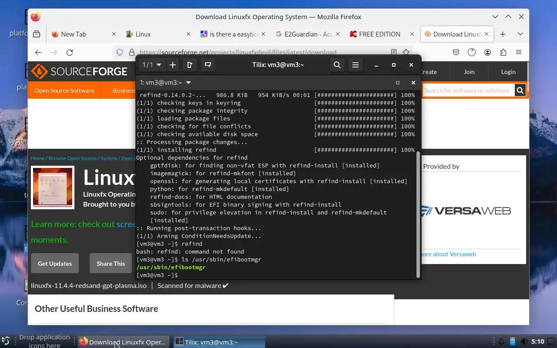This screenshot has height=348, width=557.
Task: Activate the Download Linuxfx Firefox taskbar entry
Action: 123,342
